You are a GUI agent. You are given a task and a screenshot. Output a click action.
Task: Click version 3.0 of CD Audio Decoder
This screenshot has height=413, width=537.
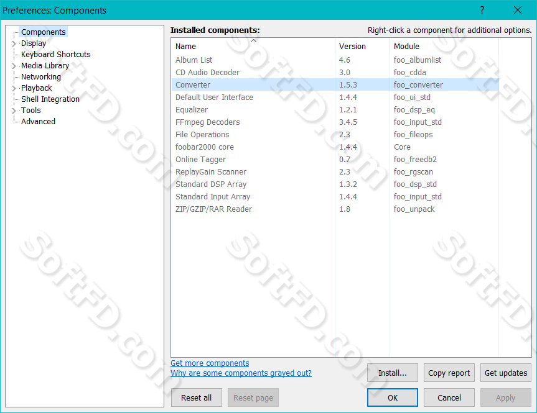coord(345,73)
